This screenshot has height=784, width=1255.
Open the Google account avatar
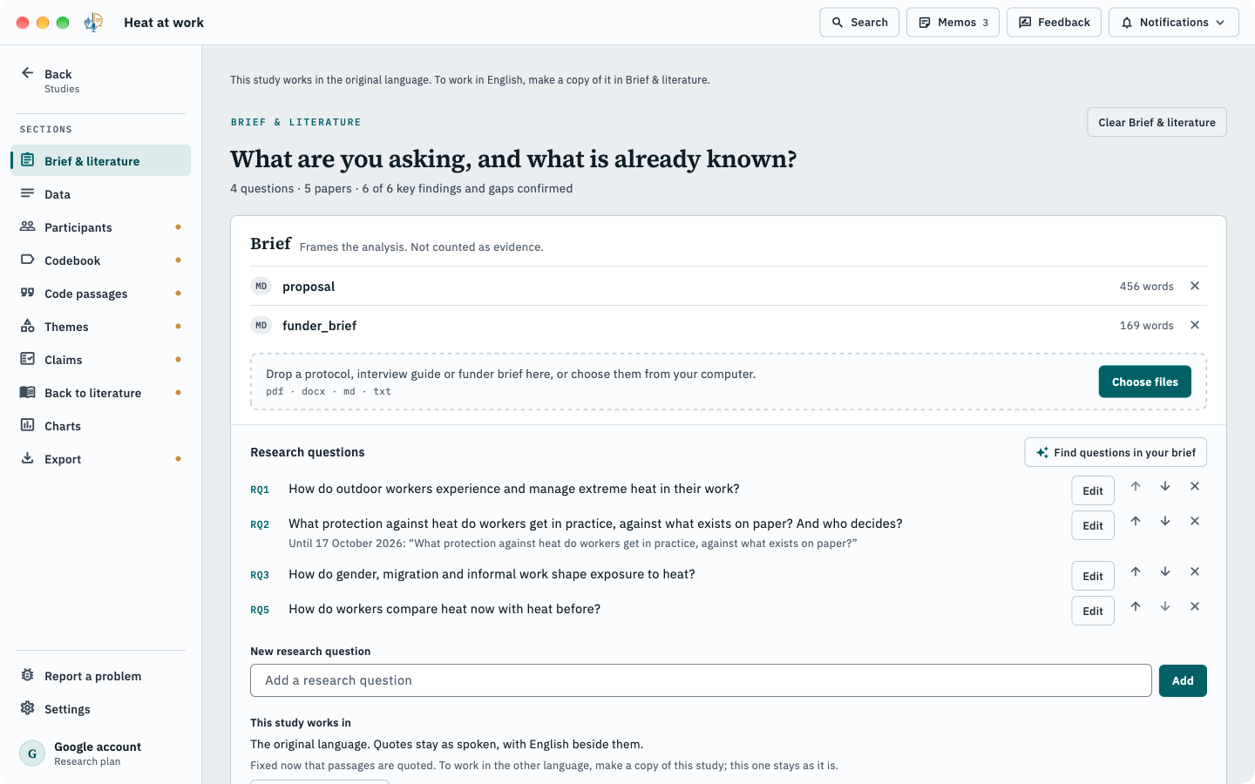click(x=32, y=754)
